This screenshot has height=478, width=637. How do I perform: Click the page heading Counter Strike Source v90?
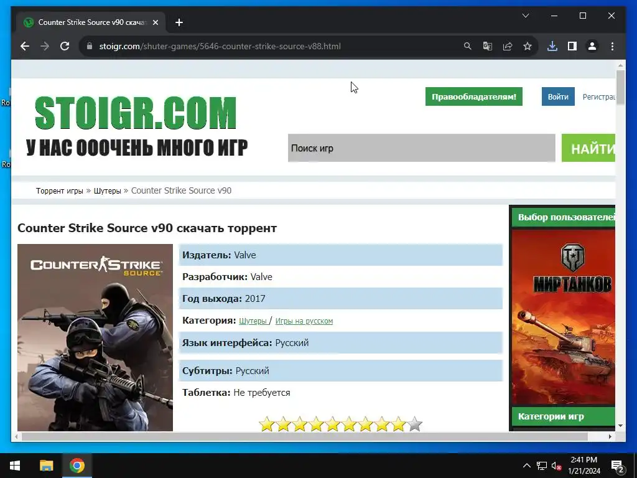point(147,228)
